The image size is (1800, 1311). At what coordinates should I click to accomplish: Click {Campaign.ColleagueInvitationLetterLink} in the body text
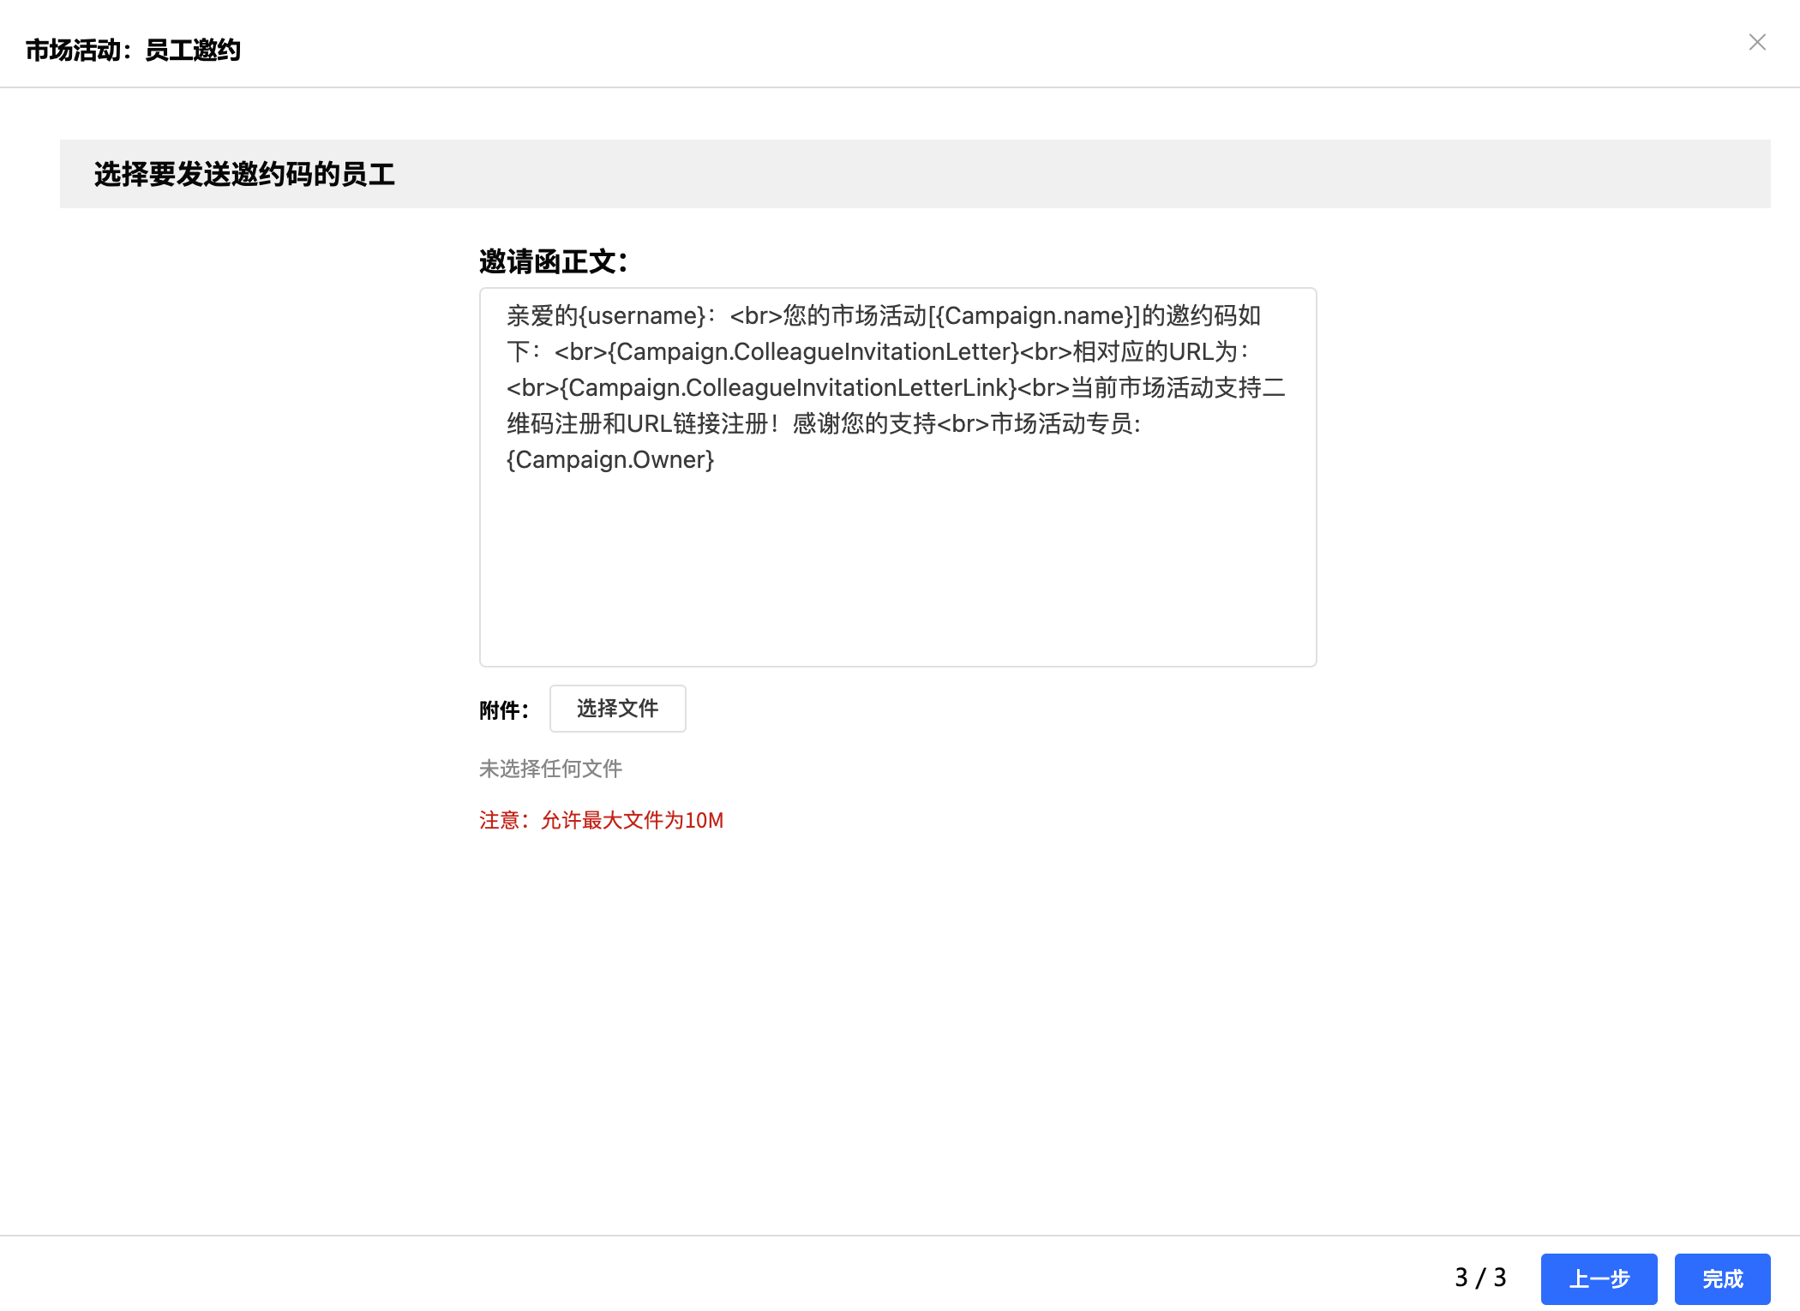coord(789,388)
